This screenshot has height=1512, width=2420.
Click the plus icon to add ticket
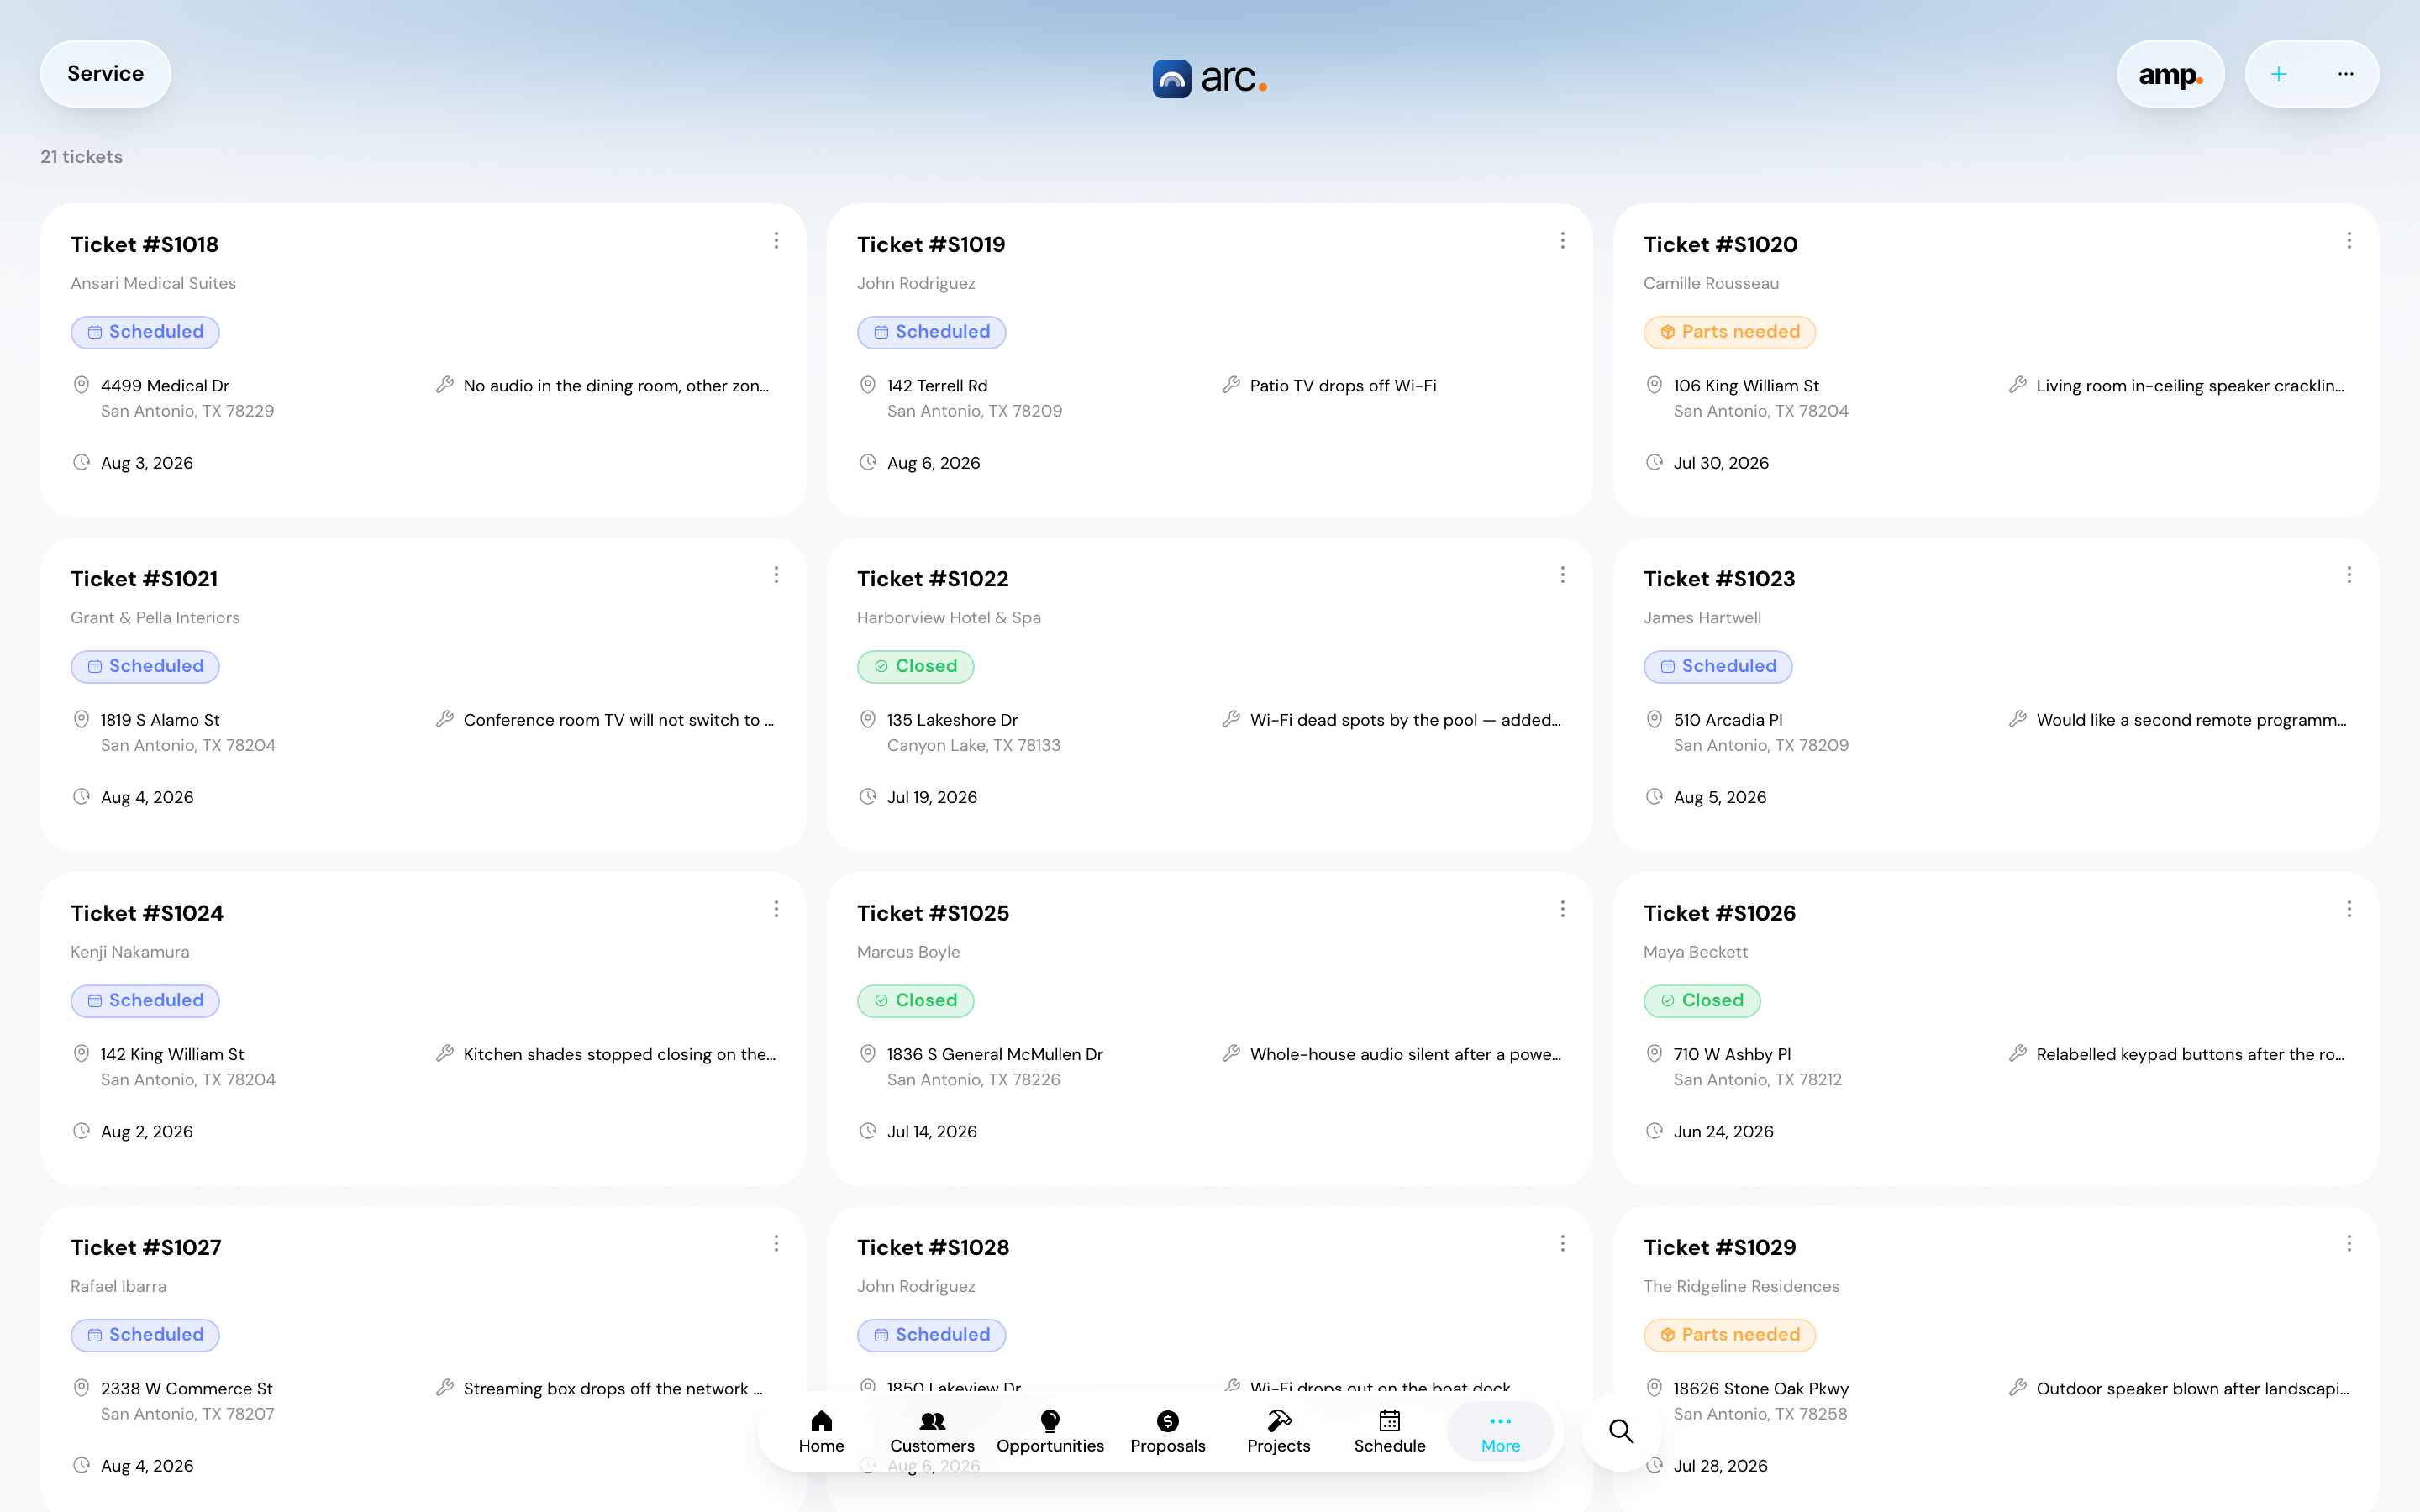coord(2278,74)
